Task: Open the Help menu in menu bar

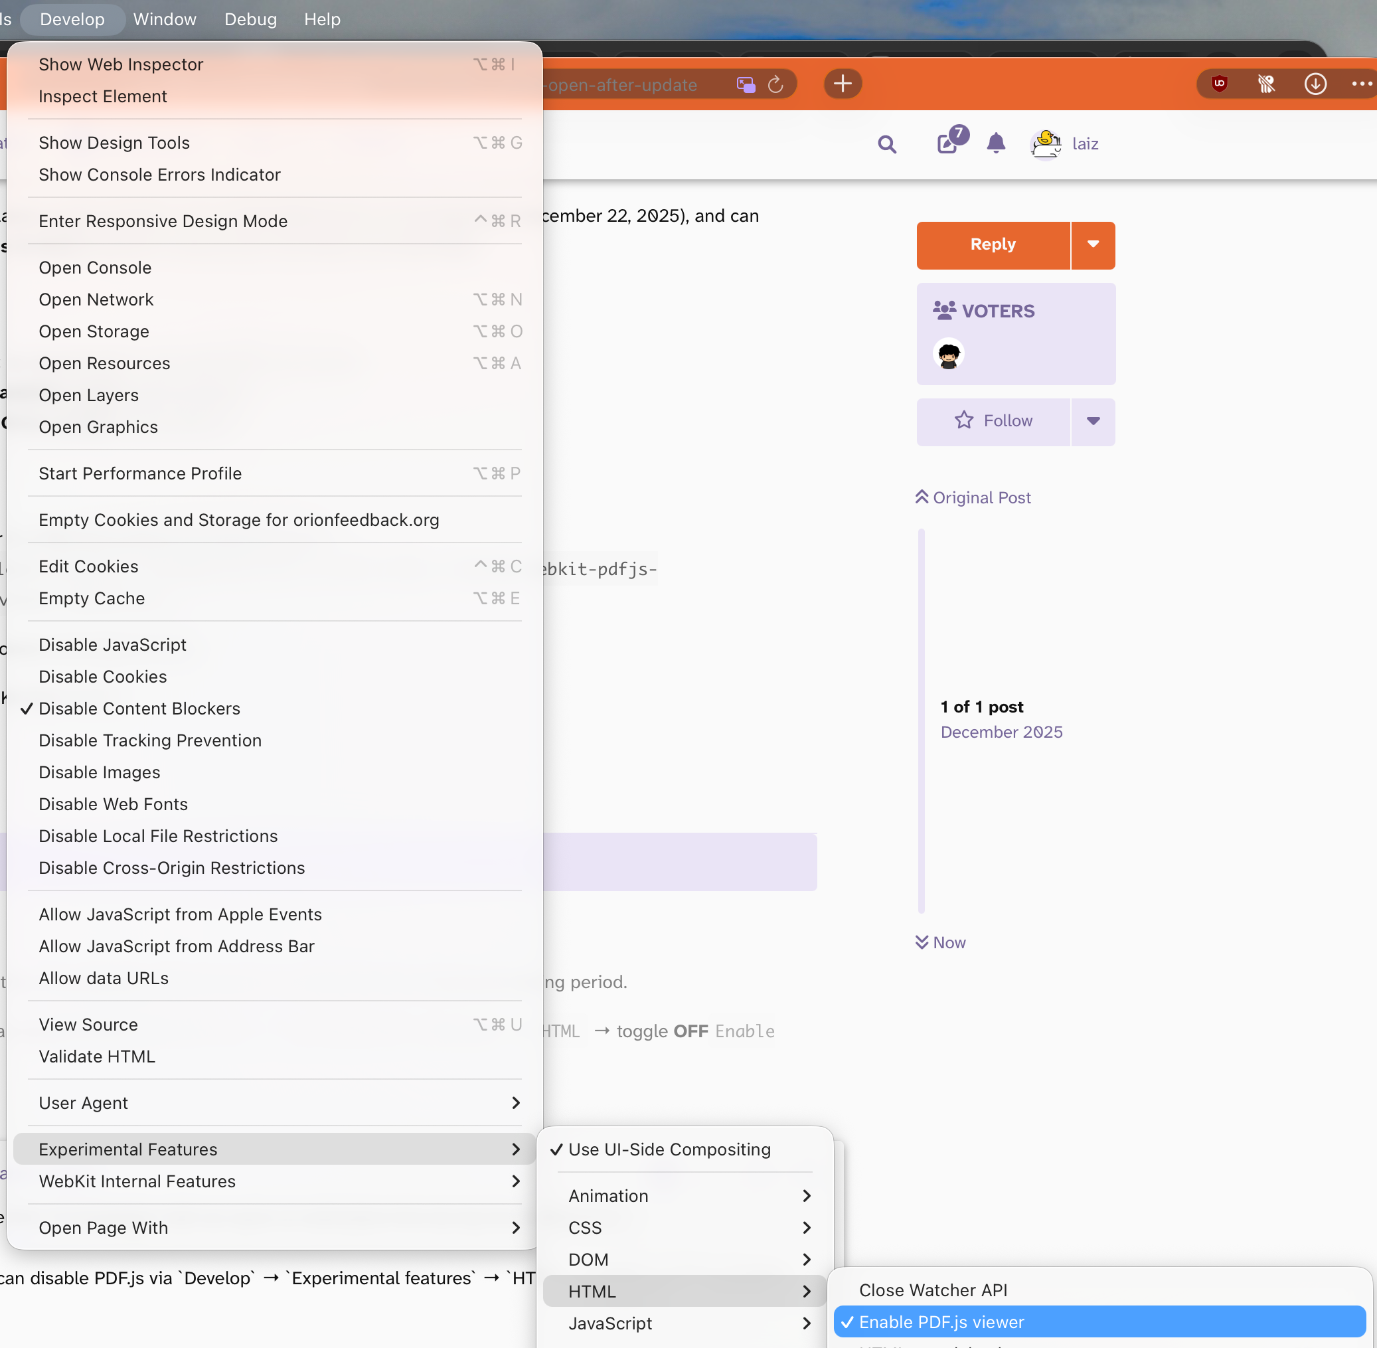Action: pyautogui.click(x=322, y=19)
